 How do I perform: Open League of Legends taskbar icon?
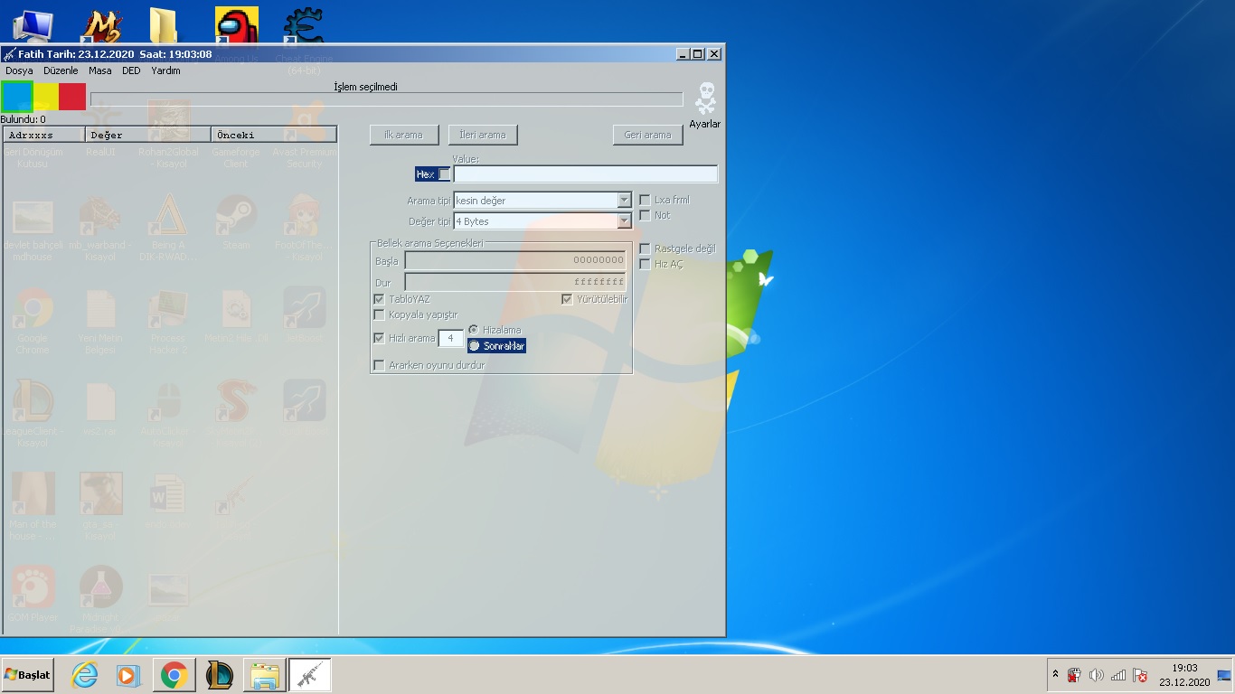pyautogui.click(x=219, y=675)
